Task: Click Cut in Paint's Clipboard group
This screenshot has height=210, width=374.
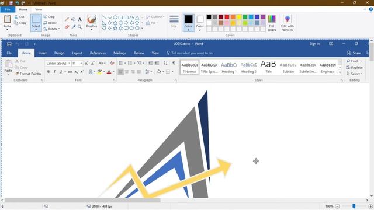Action: 19,17
